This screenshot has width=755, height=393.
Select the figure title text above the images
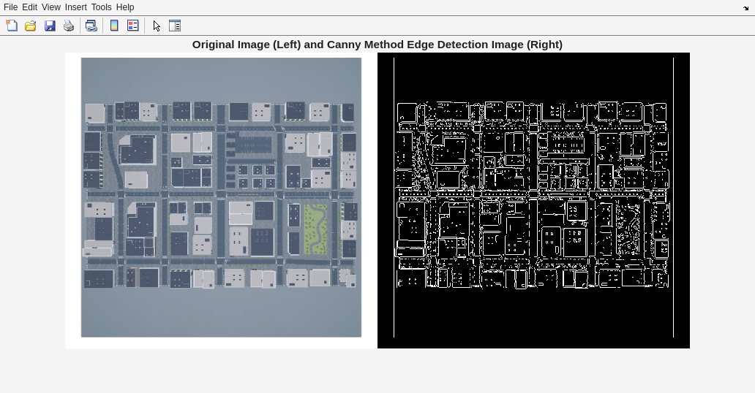point(377,45)
